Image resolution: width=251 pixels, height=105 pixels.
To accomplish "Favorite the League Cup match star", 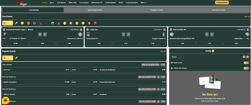I will click(x=164, y=30).
